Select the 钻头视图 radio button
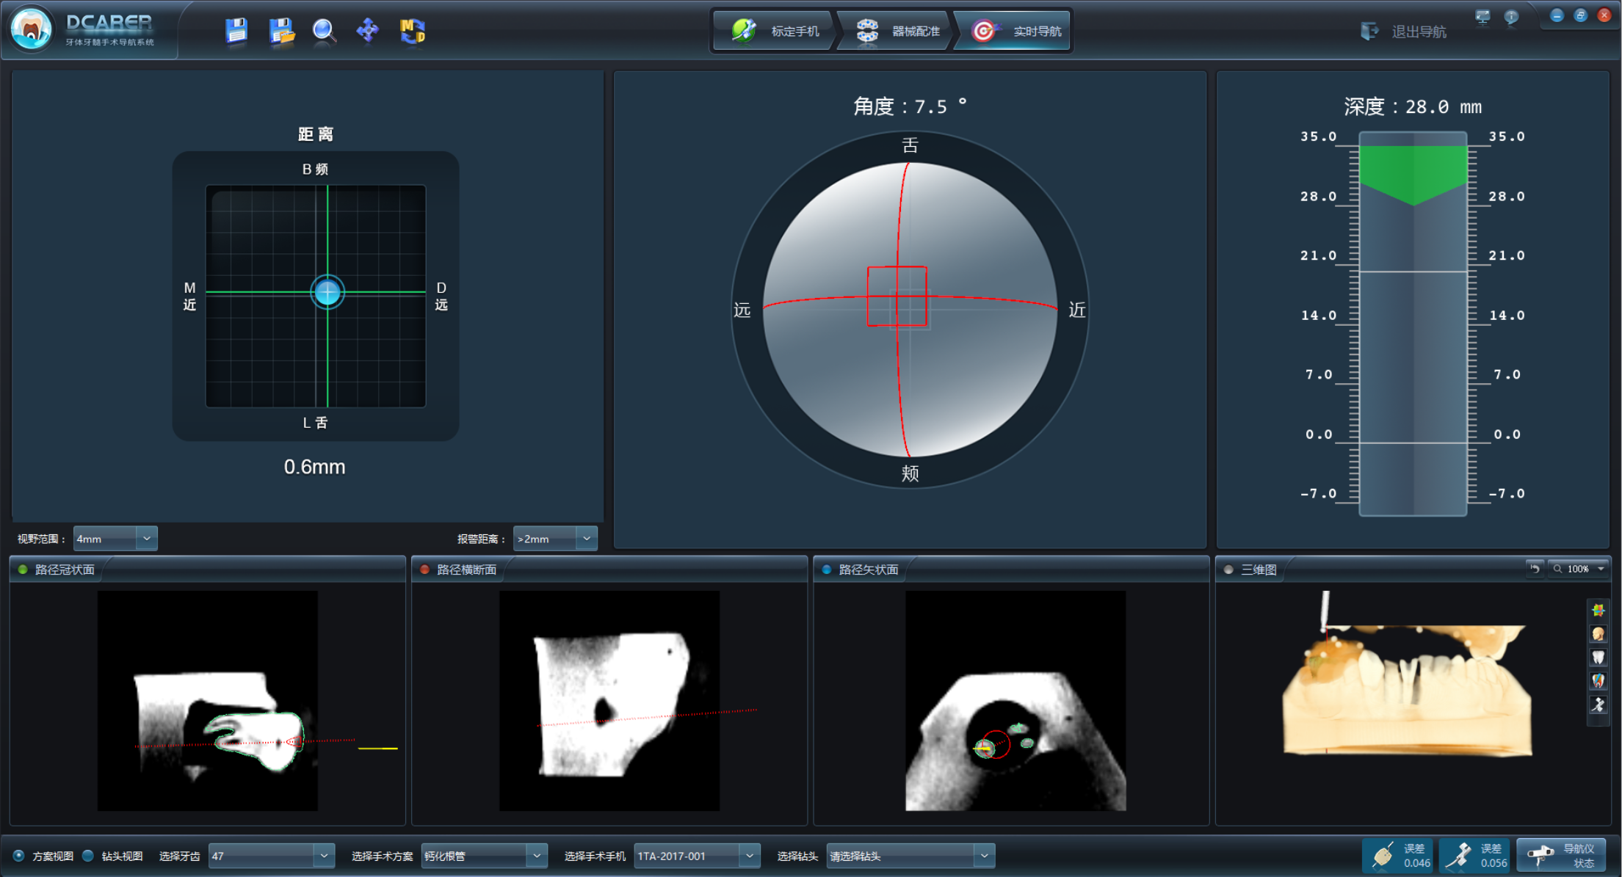 coord(88,856)
